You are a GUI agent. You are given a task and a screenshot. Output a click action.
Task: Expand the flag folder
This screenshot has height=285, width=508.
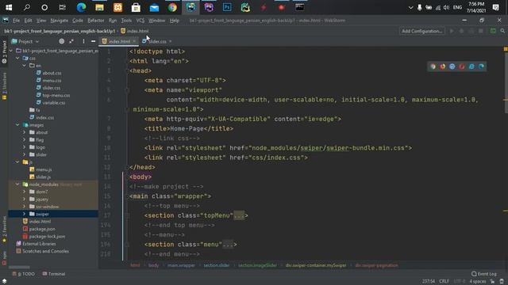pyautogui.click(x=25, y=139)
